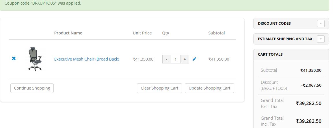Click the Cart Totals panel header

pyautogui.click(x=270, y=55)
